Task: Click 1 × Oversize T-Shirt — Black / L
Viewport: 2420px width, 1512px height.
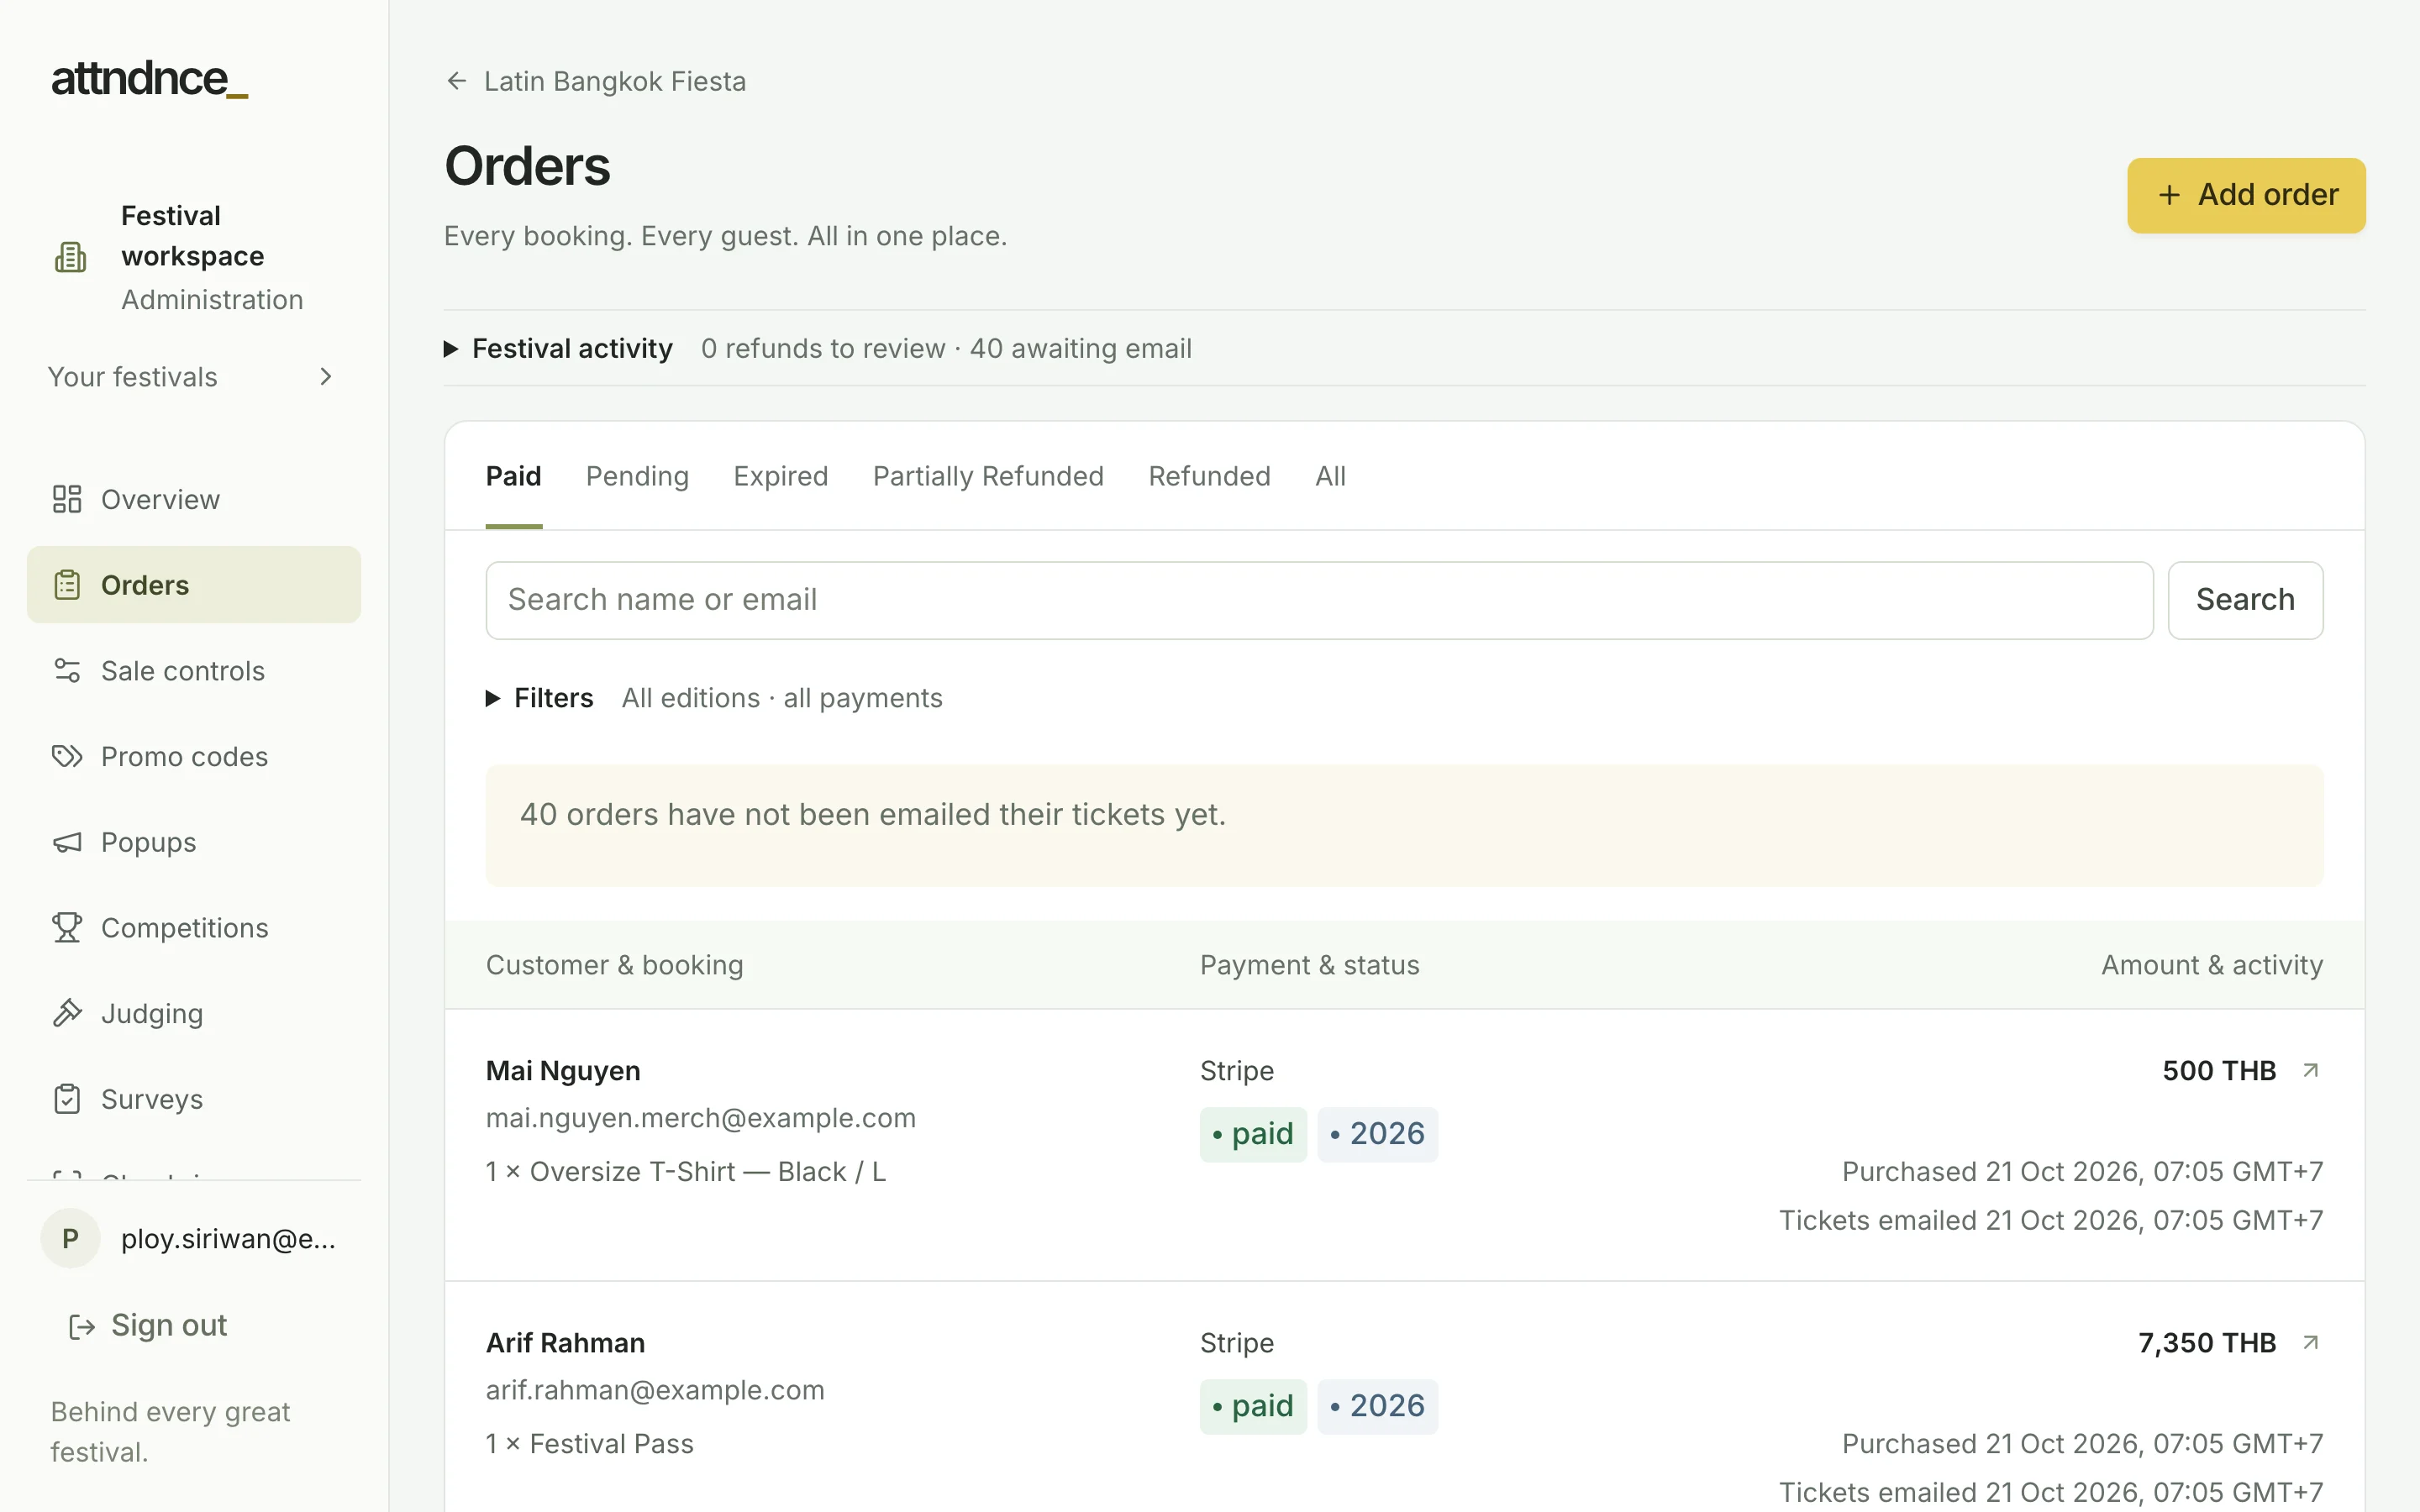Action: point(685,1172)
